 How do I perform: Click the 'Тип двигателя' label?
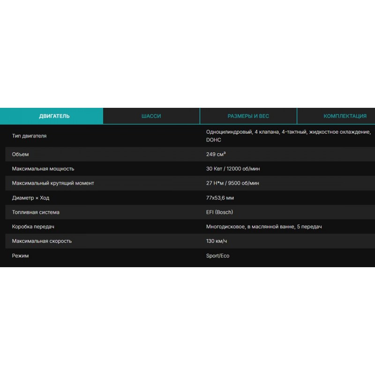point(29,136)
